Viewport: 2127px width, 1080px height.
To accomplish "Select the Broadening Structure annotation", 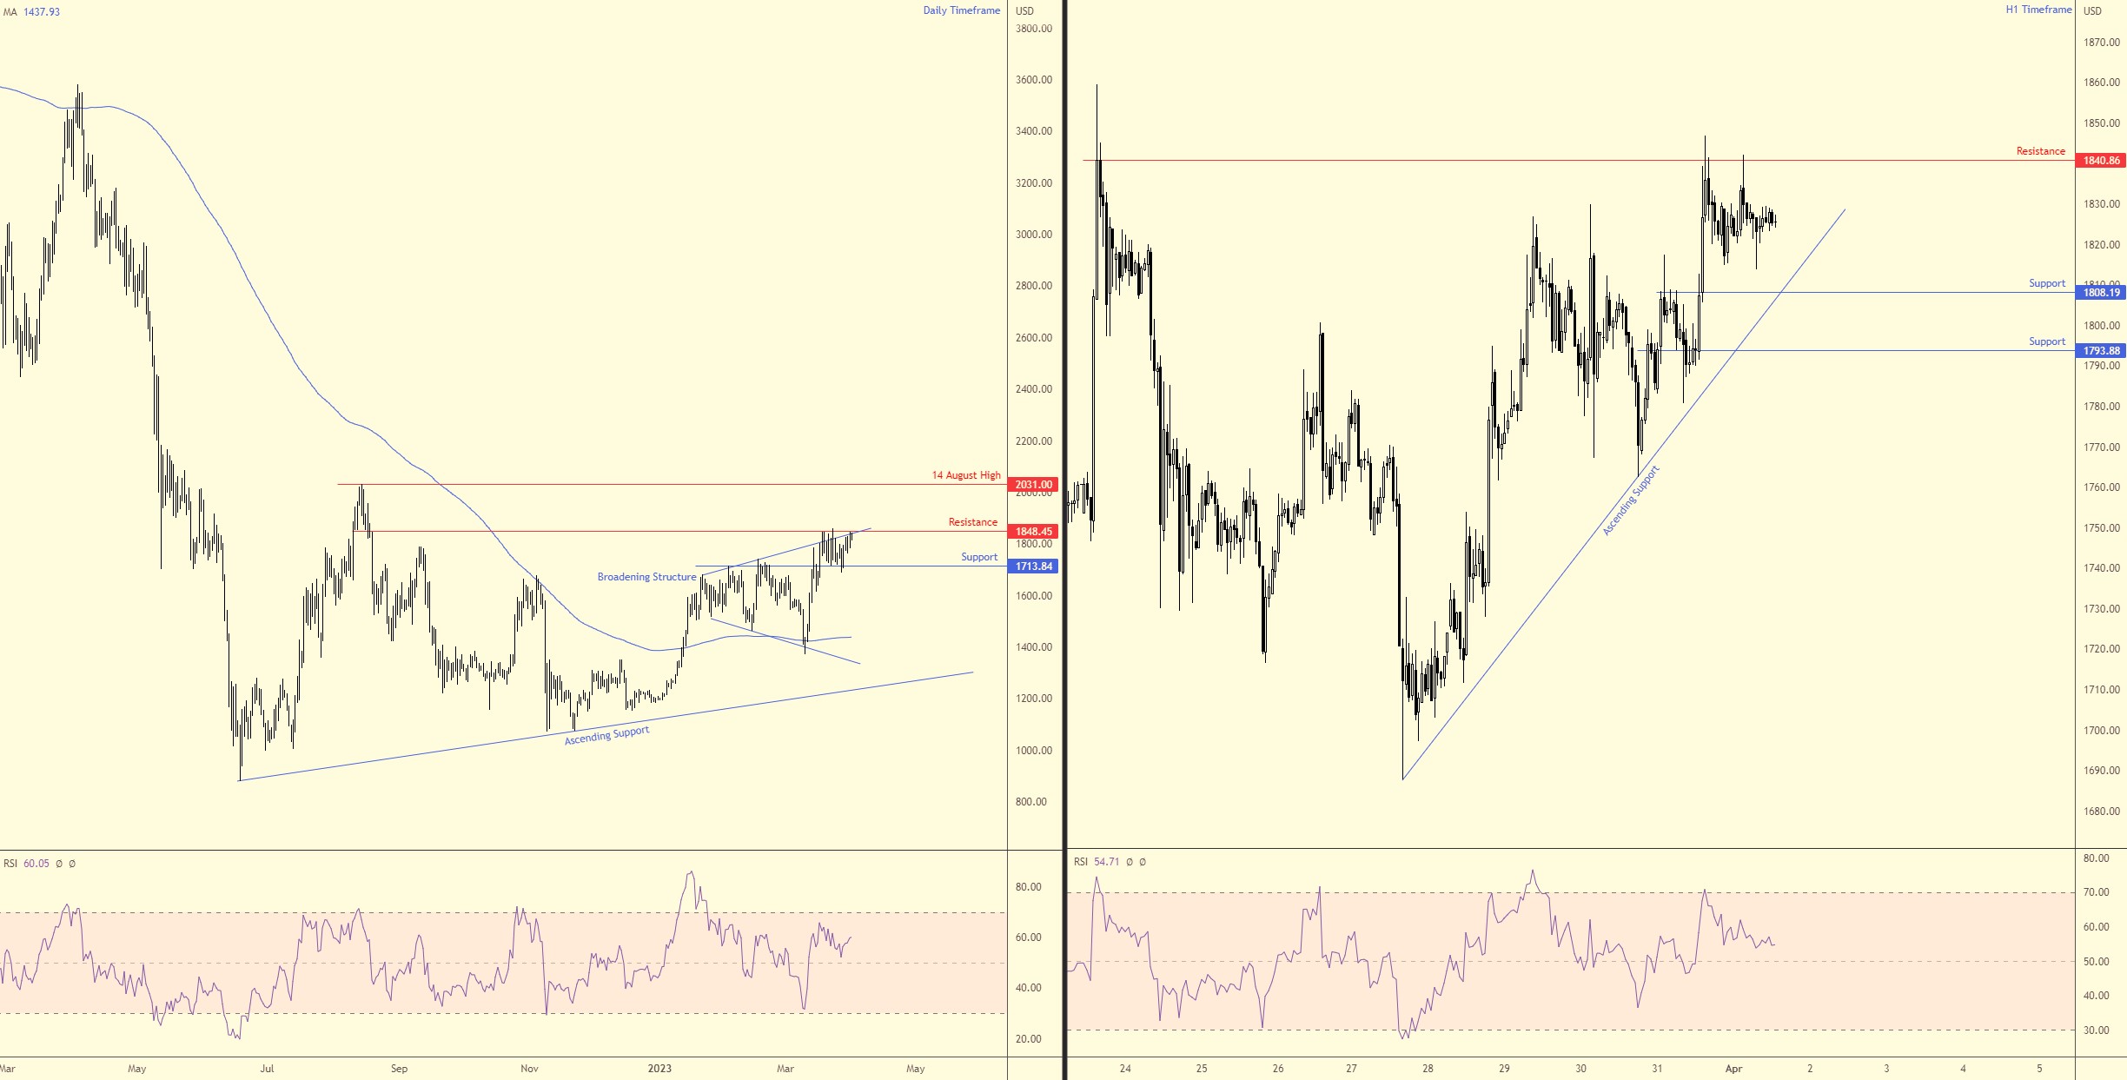I will (x=646, y=577).
